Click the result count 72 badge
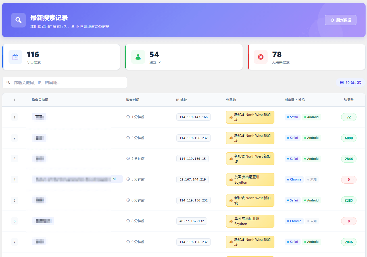The height and width of the screenshot is (257, 367). coord(349,117)
